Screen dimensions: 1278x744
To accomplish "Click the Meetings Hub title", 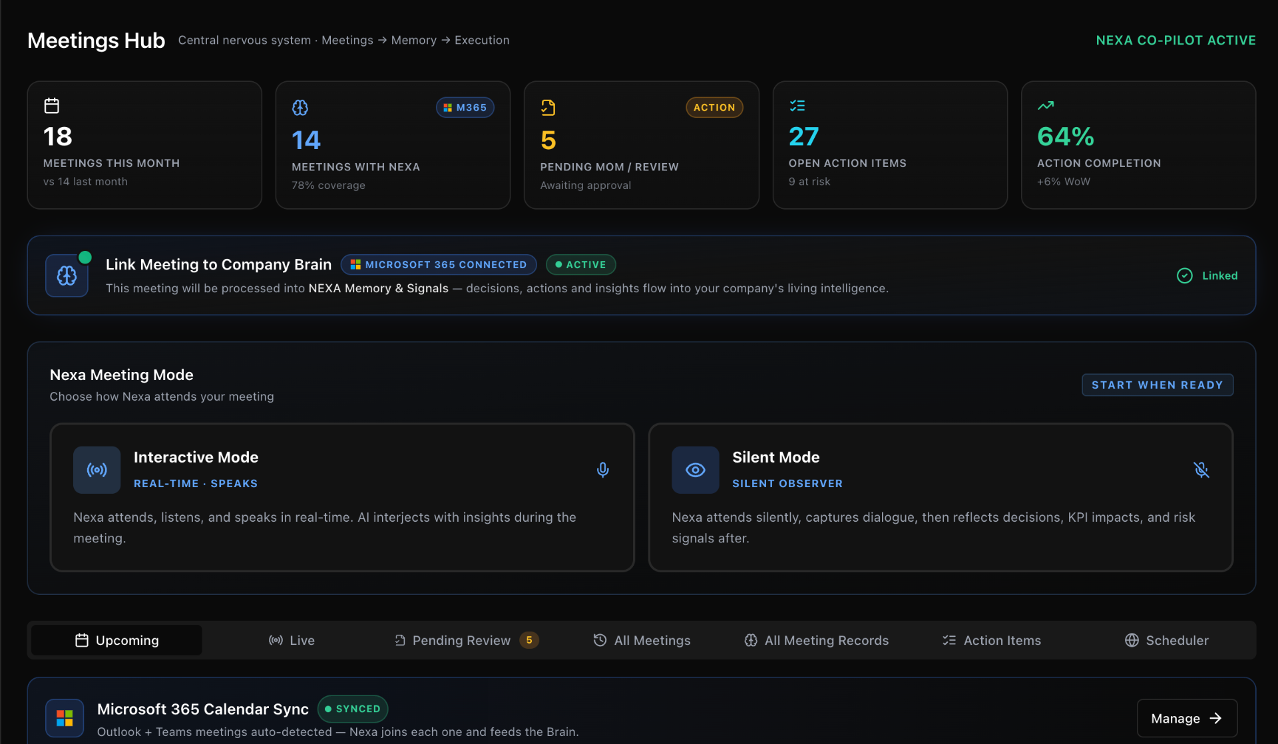I will point(97,41).
